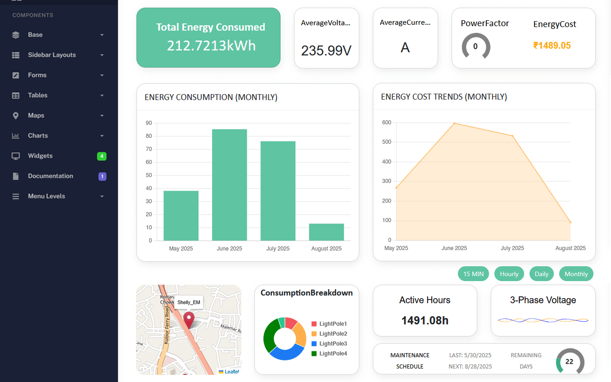Viewport: 611px width, 382px height.
Task: Click the Sidebar Layouts grid icon
Action: tap(16, 55)
